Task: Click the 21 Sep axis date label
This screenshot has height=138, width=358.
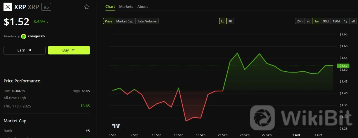Action: [x=223, y=135]
